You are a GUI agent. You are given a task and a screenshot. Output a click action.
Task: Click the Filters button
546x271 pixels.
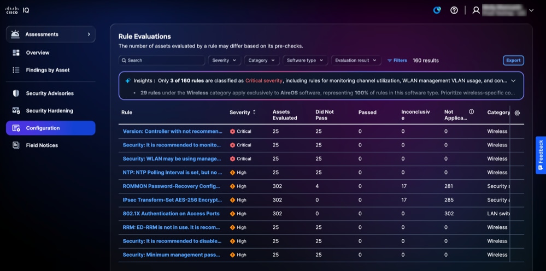[397, 60]
